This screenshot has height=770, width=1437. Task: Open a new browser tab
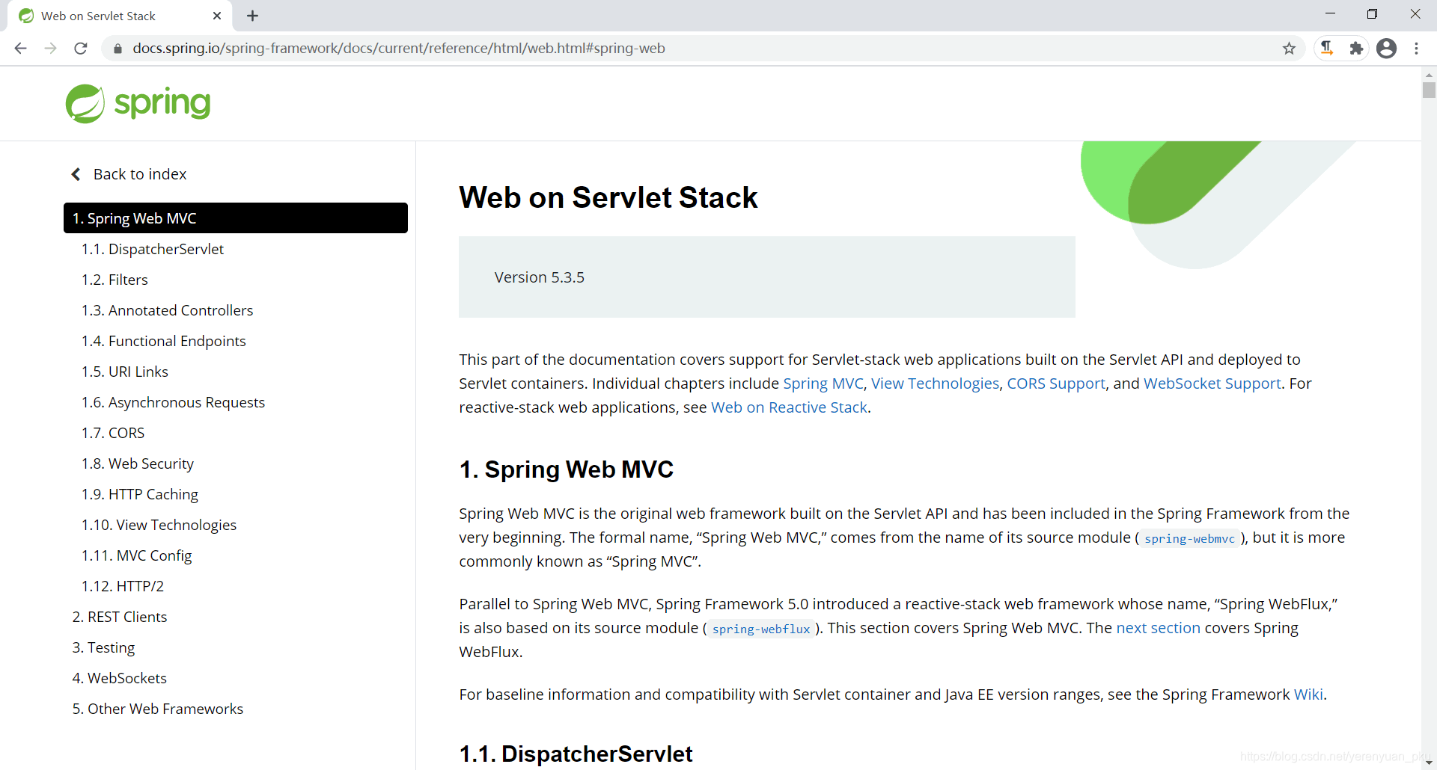(253, 16)
